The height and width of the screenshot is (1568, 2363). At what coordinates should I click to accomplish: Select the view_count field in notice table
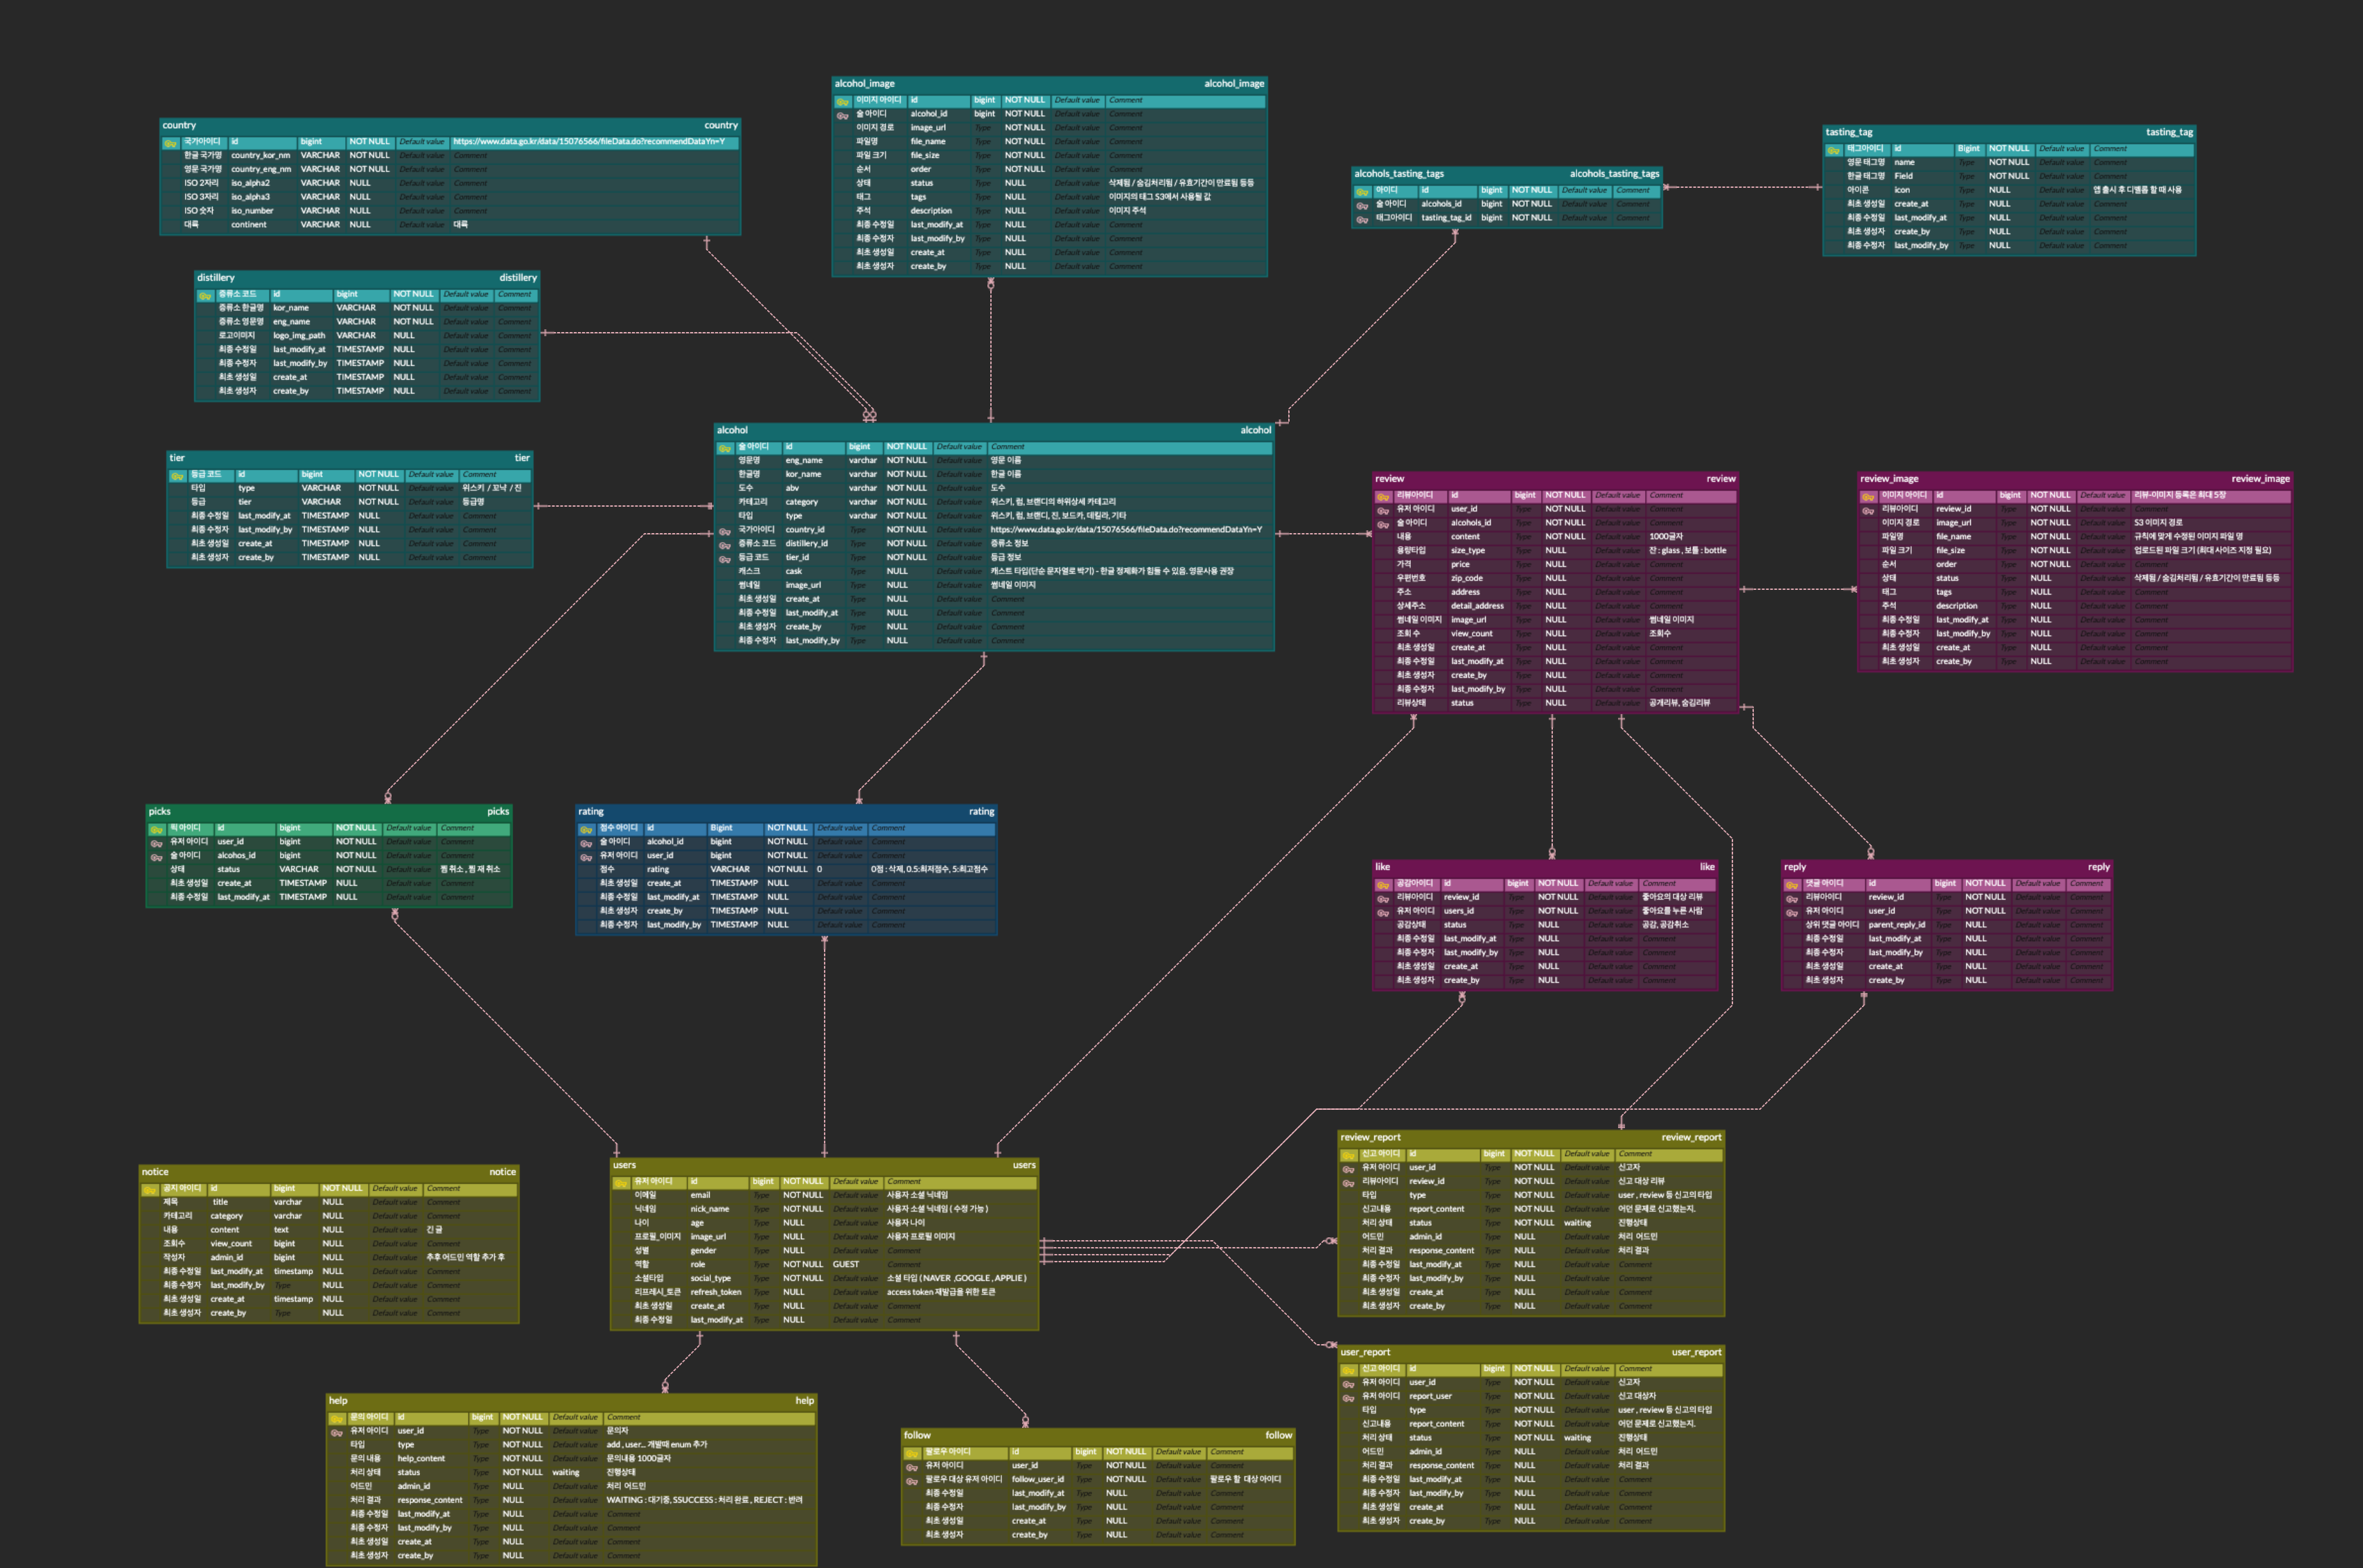click(231, 1245)
